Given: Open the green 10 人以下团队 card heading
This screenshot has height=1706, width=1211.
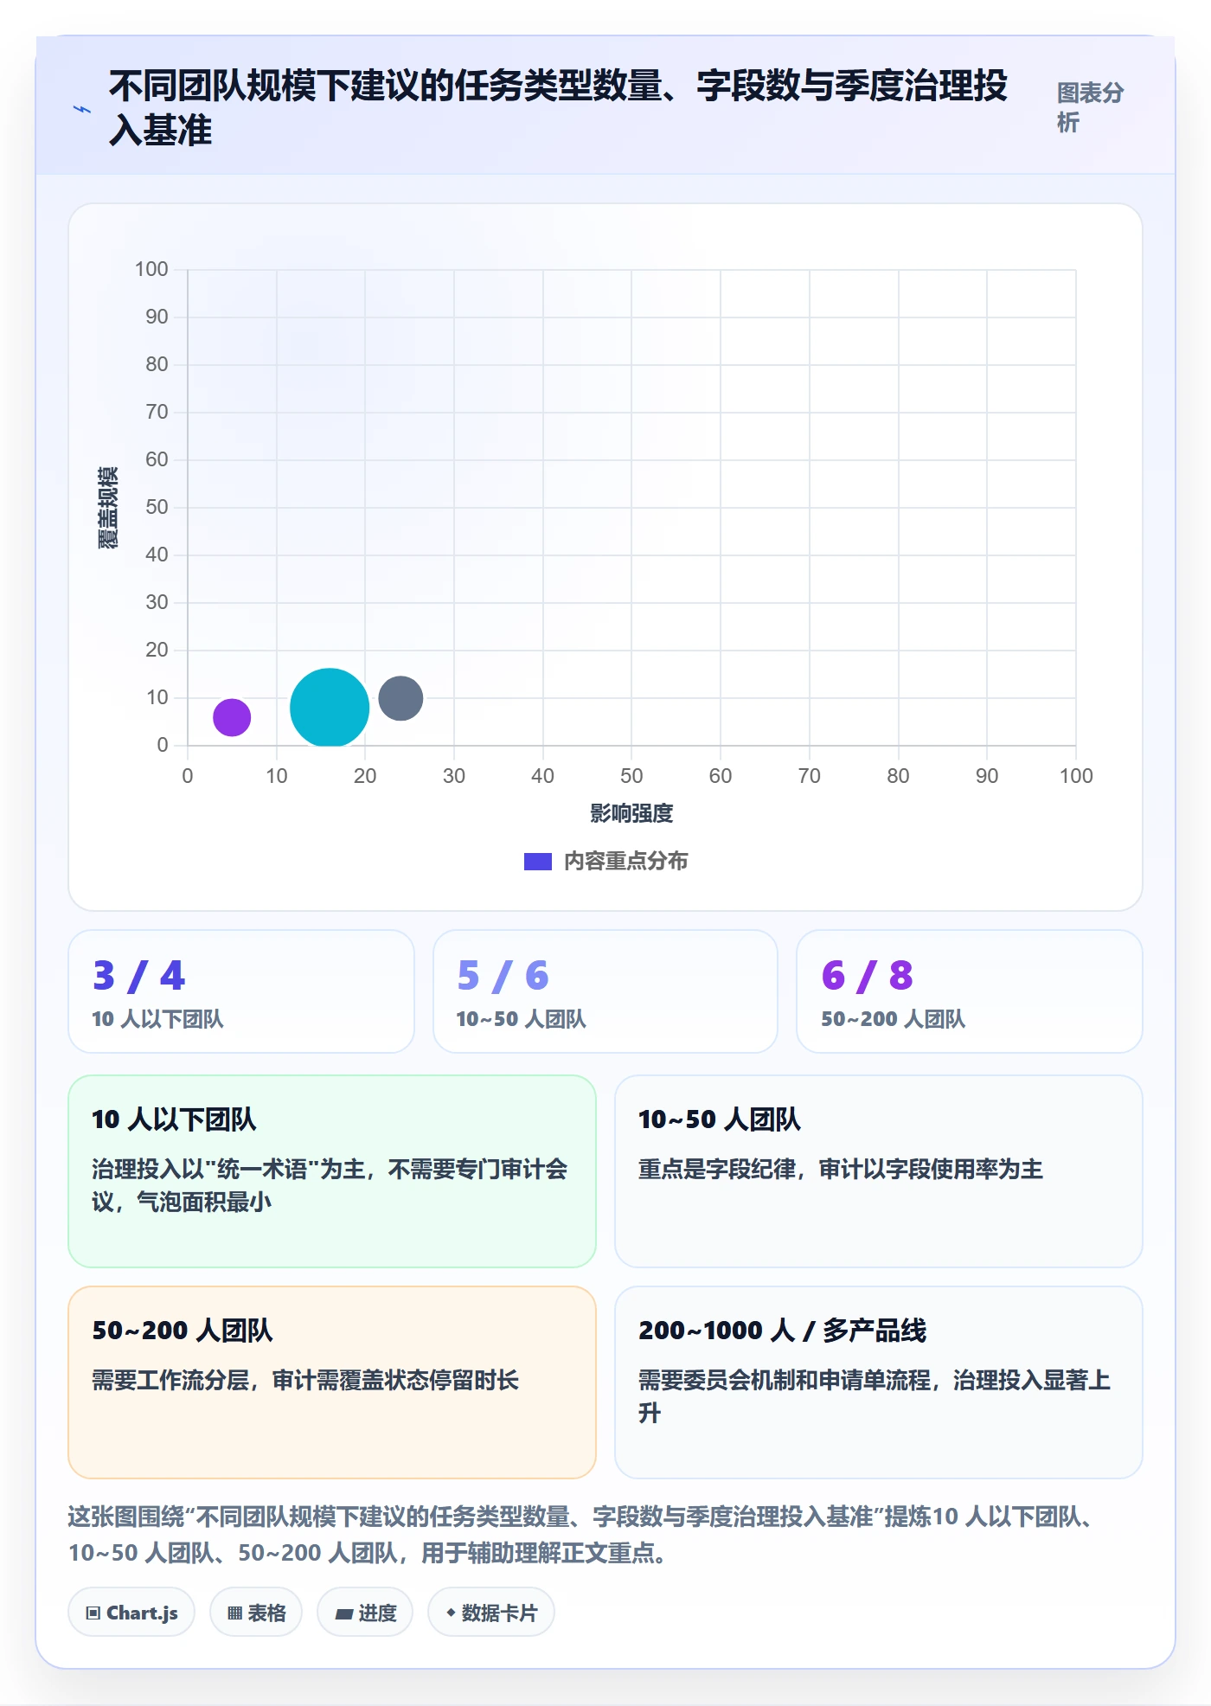Looking at the screenshot, I should tap(175, 1119).
